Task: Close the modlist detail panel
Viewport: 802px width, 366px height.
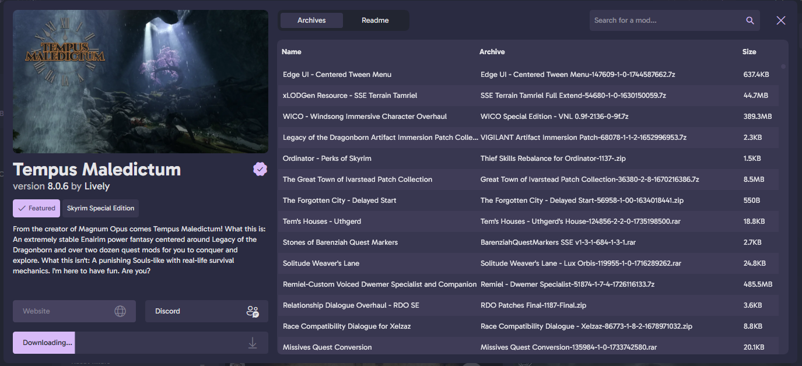Action: 781,20
